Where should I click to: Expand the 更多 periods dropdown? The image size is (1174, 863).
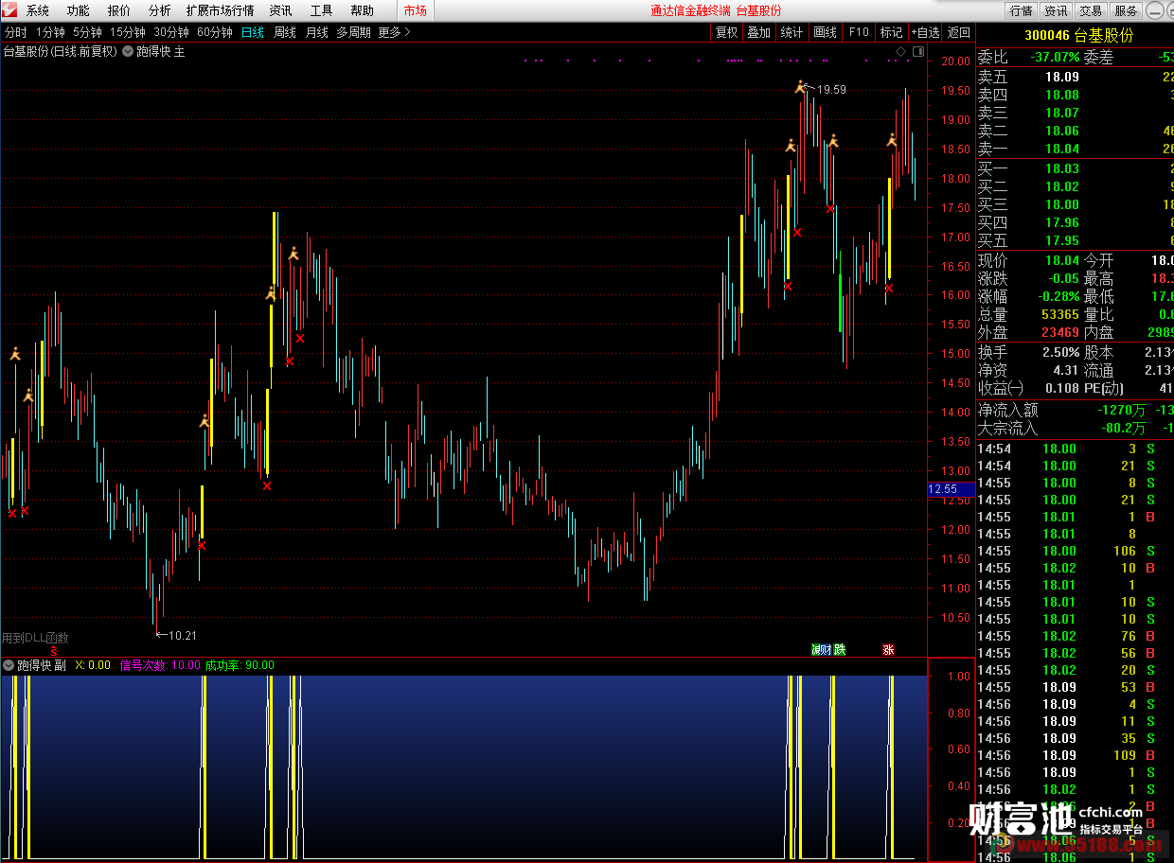(x=394, y=32)
